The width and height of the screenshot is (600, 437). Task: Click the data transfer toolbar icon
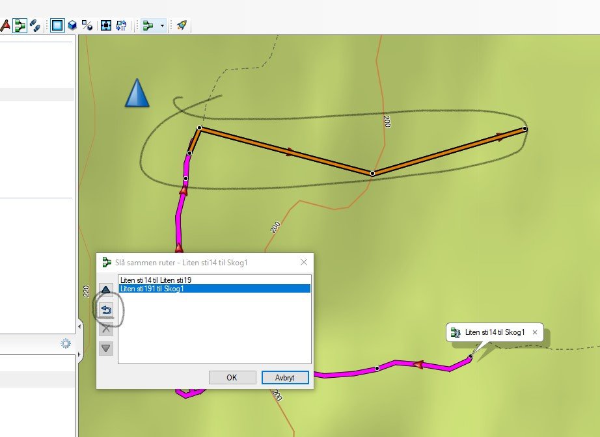(x=121, y=25)
